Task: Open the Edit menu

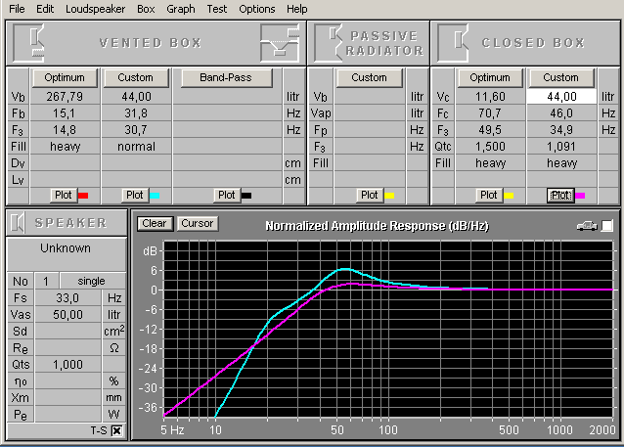Action: (45, 9)
